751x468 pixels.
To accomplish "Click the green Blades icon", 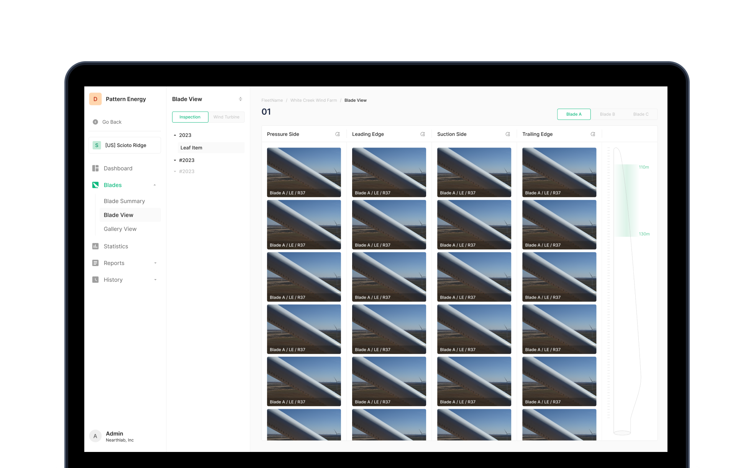I will pyautogui.click(x=95, y=185).
